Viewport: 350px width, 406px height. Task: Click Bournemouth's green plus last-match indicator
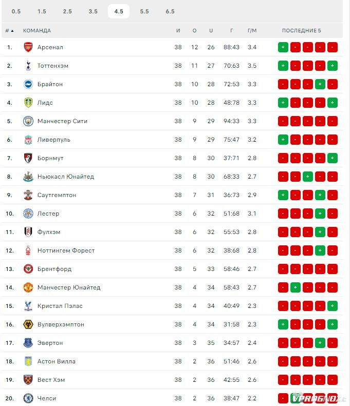(x=333, y=158)
